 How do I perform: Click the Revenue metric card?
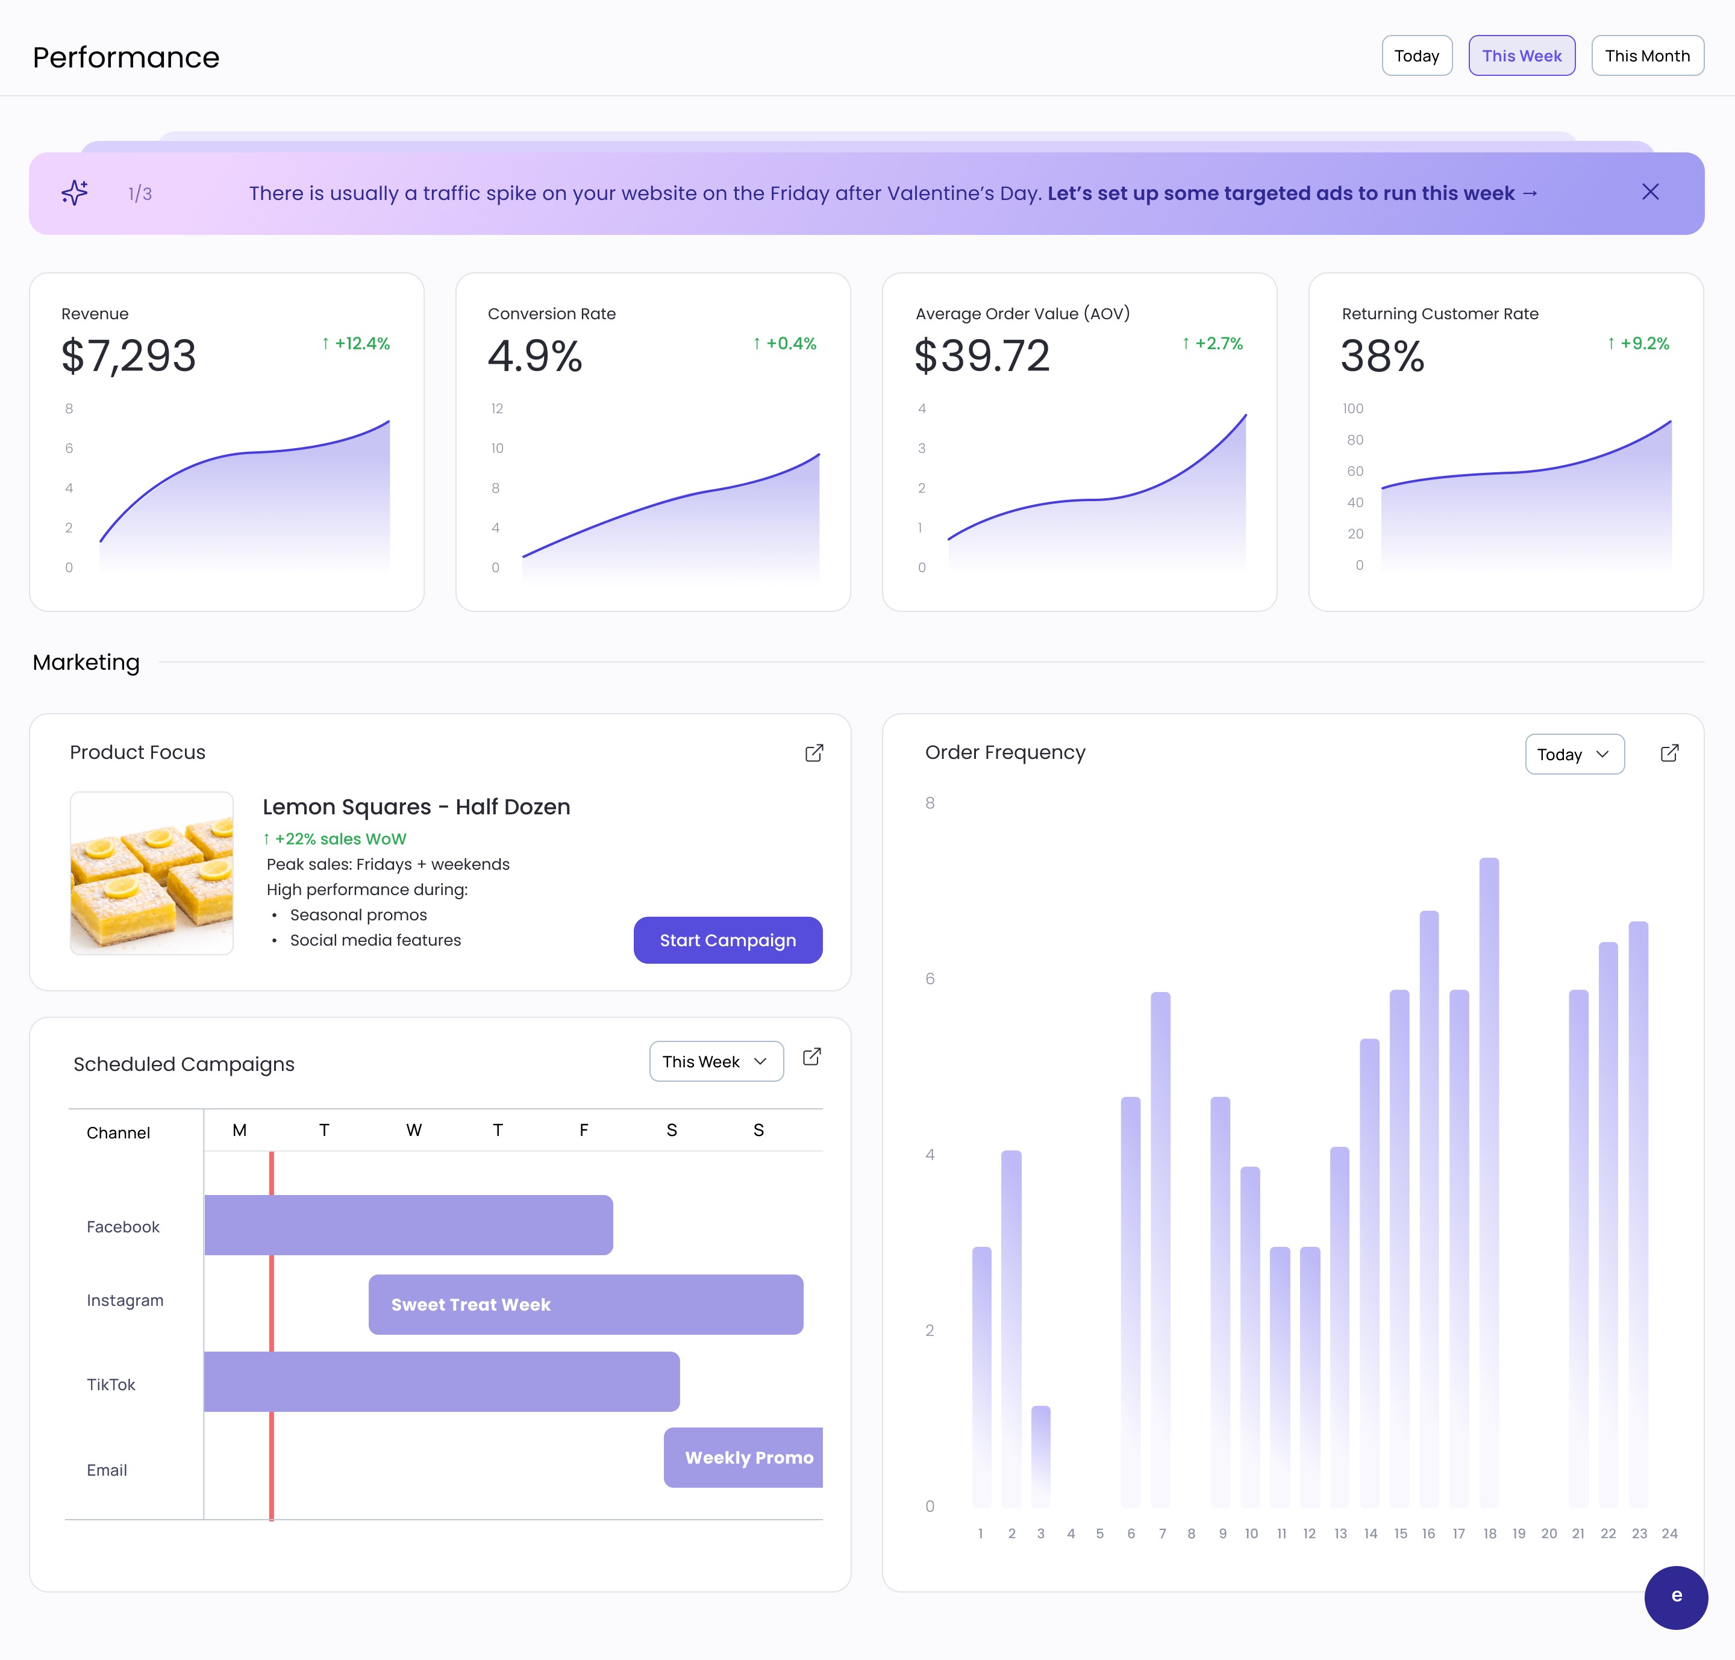pyautogui.click(x=227, y=442)
